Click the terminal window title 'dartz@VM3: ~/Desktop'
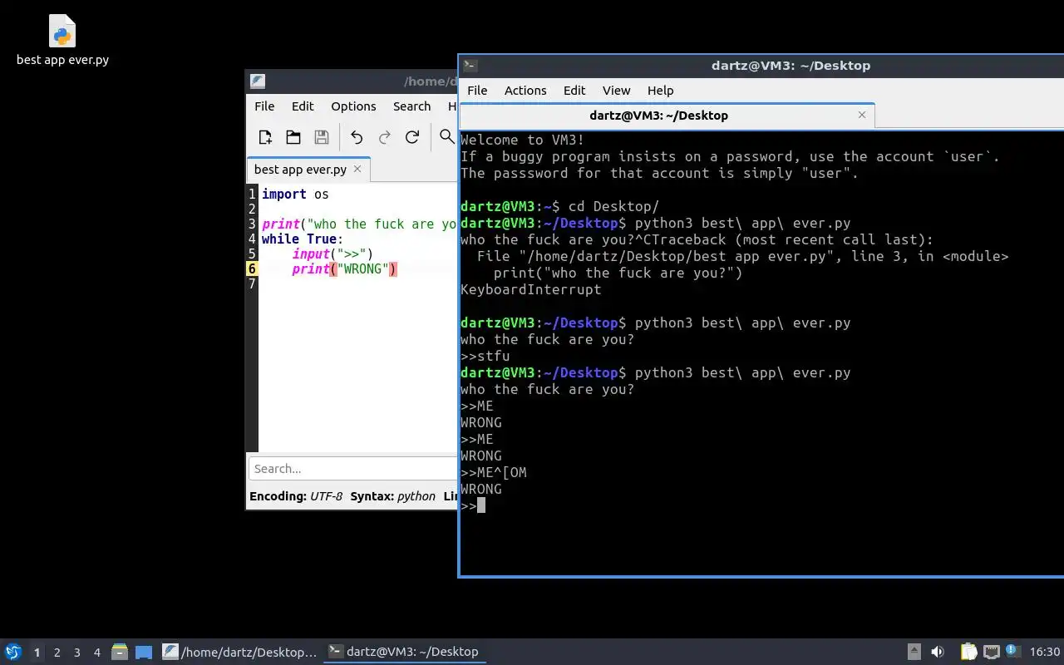Image resolution: width=1064 pixels, height=665 pixels. pyautogui.click(x=791, y=65)
